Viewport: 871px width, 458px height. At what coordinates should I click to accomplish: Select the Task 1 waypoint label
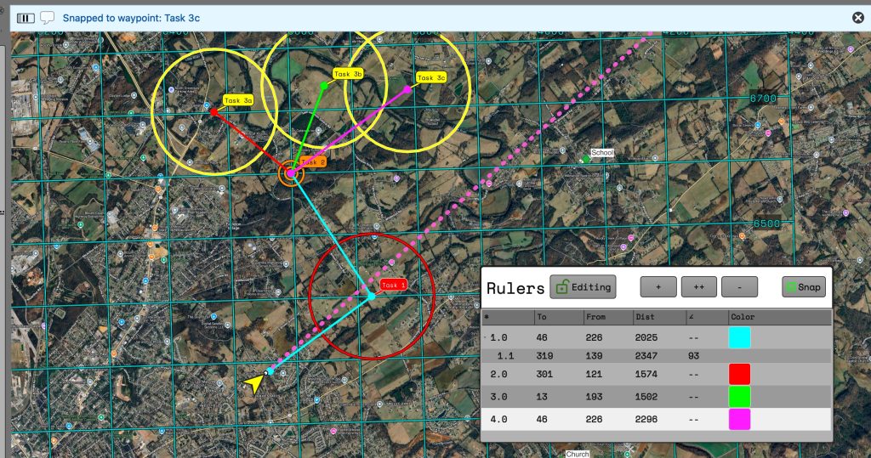[x=394, y=285]
